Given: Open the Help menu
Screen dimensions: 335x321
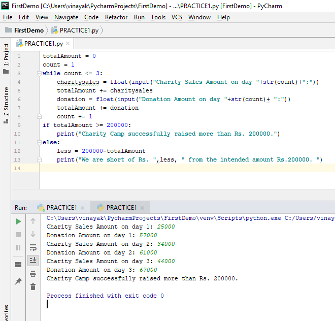Looking at the screenshot, I should [x=223, y=17].
